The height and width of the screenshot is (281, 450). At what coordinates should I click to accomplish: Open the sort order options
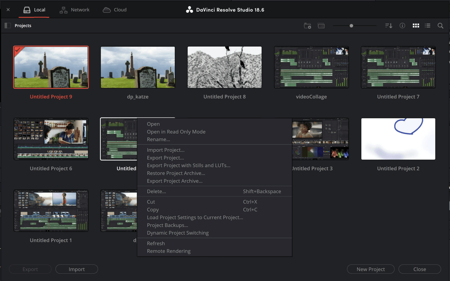[x=389, y=25]
